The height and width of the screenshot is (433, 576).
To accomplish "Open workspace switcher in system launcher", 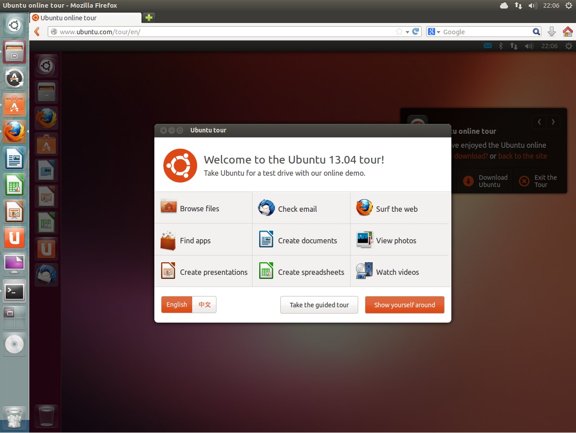I will coord(14,318).
